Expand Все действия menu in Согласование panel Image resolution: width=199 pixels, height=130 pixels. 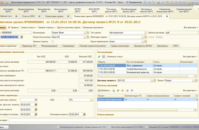tap(190, 56)
